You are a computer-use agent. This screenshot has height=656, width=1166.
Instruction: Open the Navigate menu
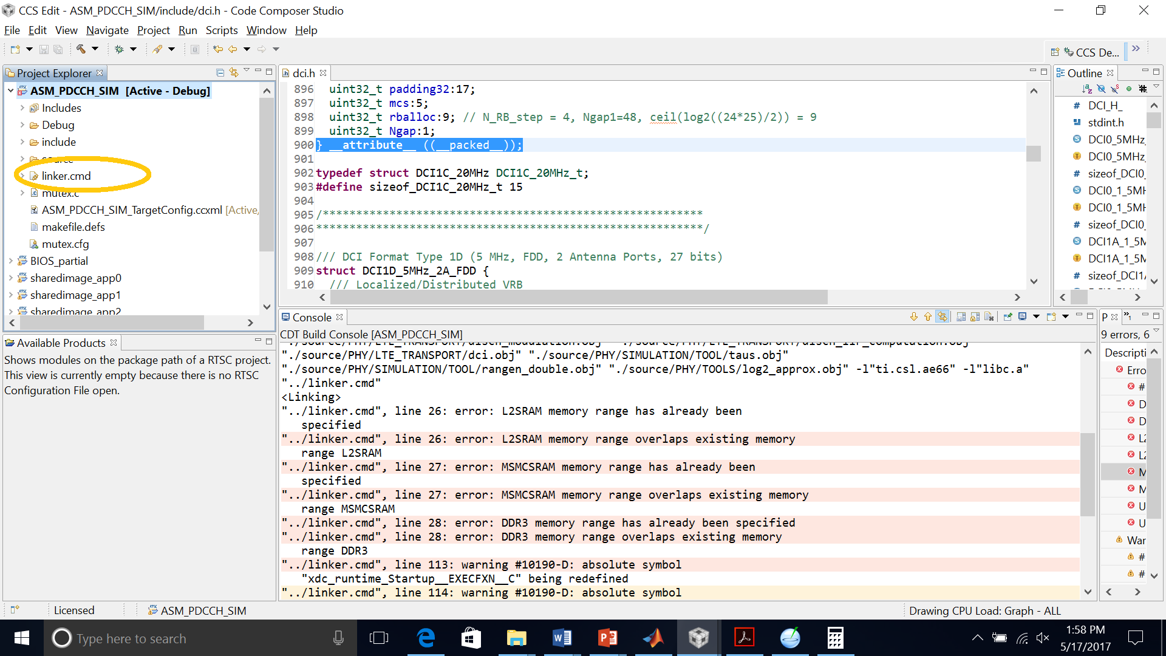point(107,30)
